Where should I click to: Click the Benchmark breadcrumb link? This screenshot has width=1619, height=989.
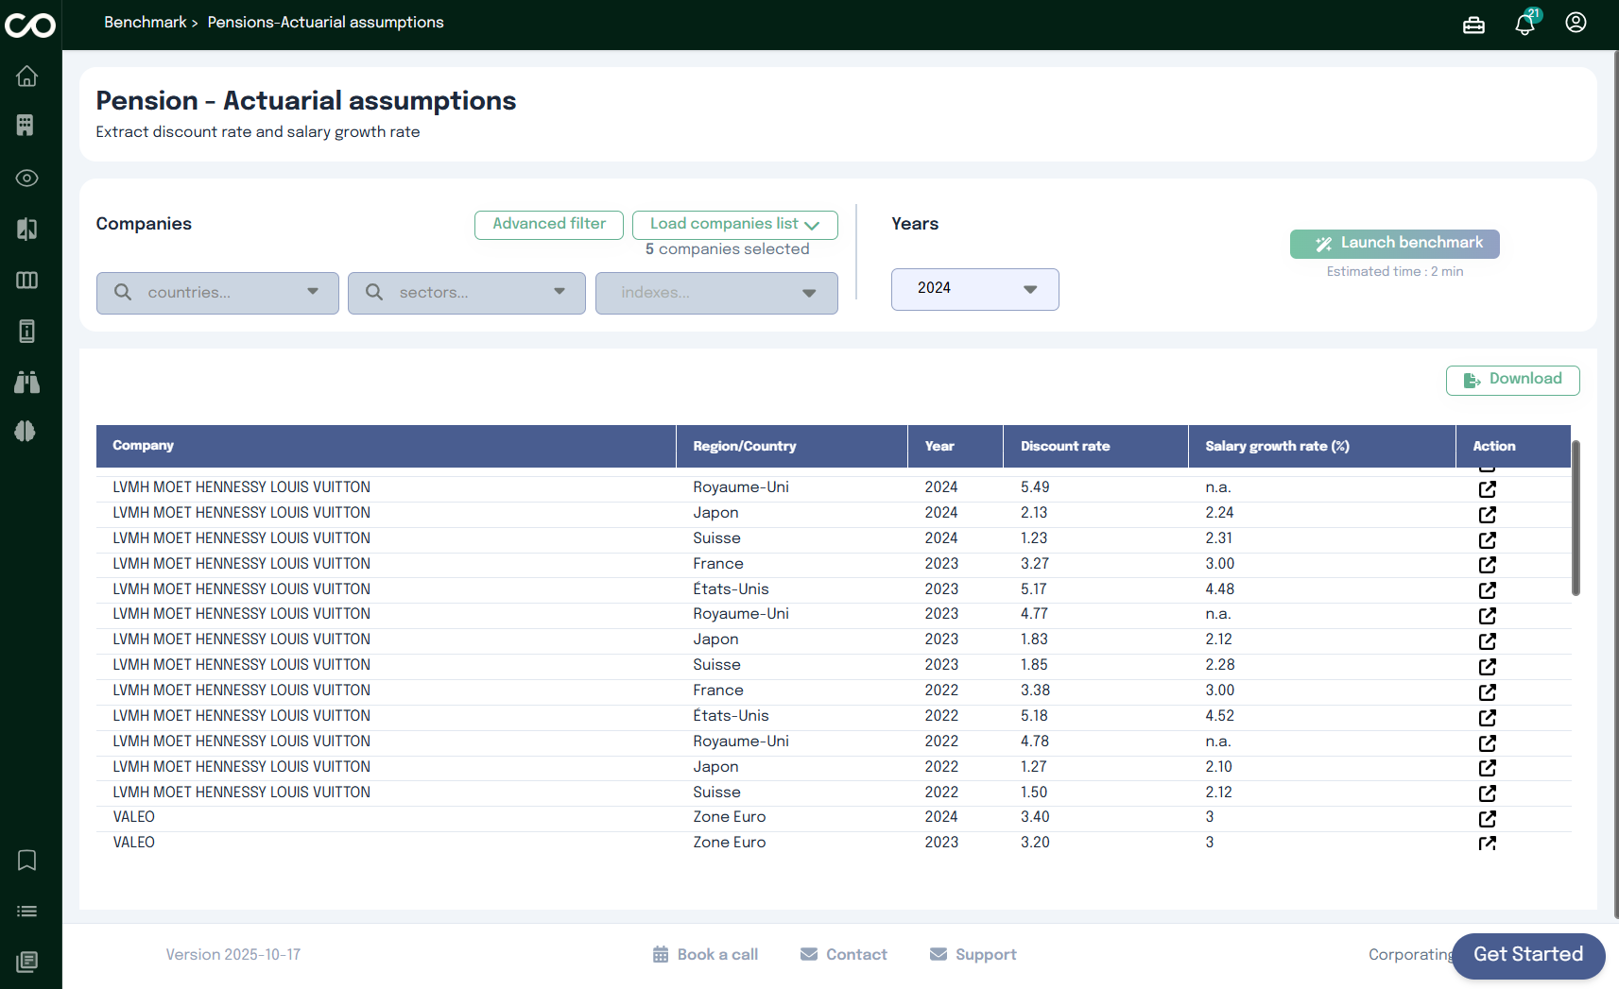click(x=145, y=23)
